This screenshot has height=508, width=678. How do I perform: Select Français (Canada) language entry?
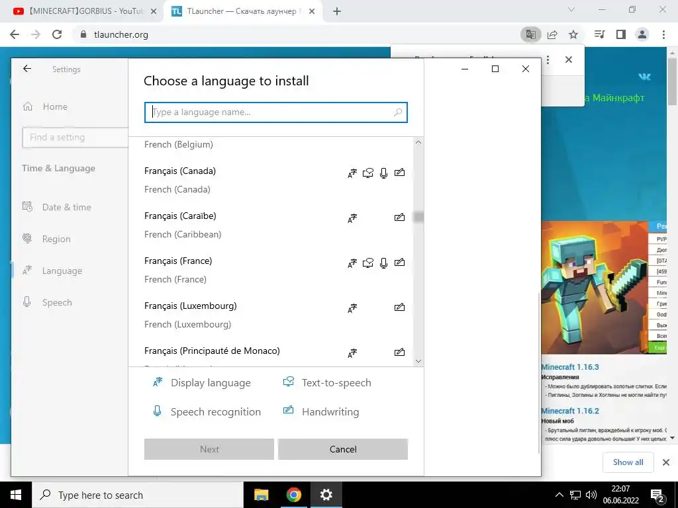tap(275, 180)
